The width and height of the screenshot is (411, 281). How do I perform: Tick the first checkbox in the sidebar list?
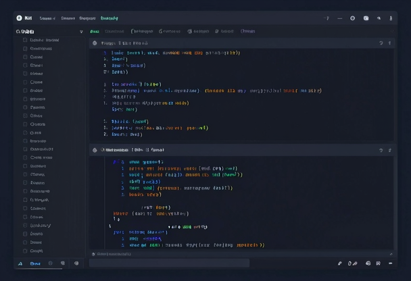tap(26, 40)
